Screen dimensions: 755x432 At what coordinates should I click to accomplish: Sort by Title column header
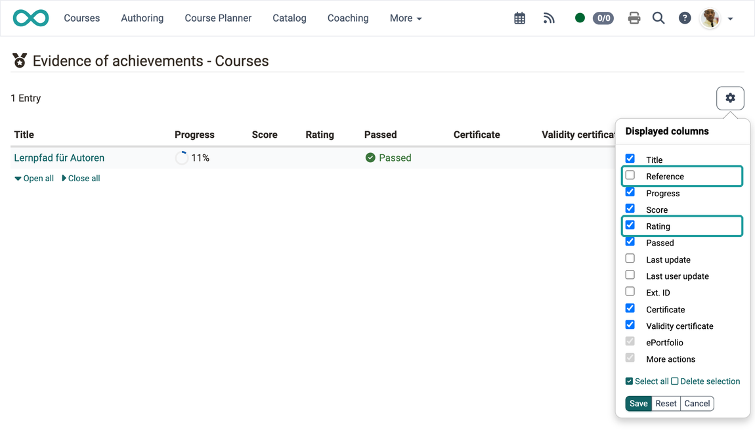(x=24, y=135)
